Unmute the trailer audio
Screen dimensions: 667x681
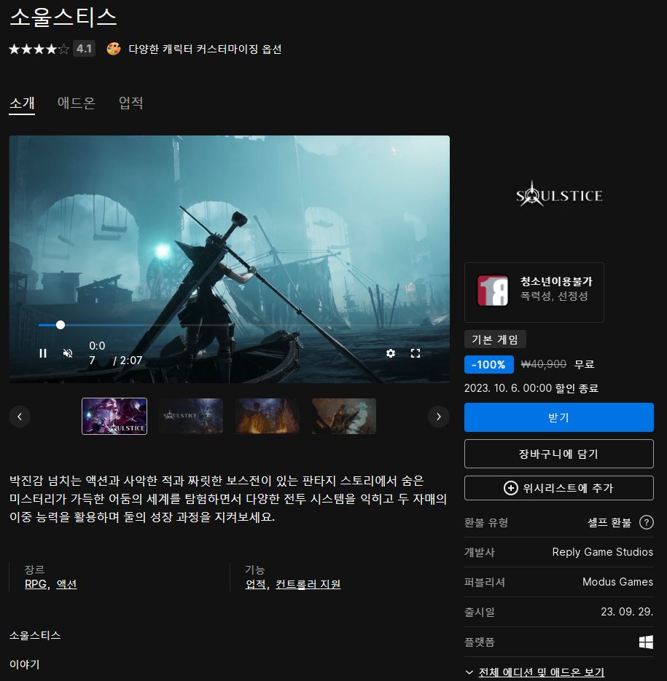pyautogui.click(x=68, y=353)
